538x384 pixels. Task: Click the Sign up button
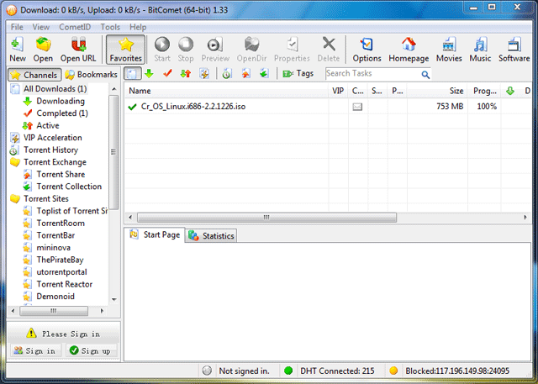pos(91,350)
